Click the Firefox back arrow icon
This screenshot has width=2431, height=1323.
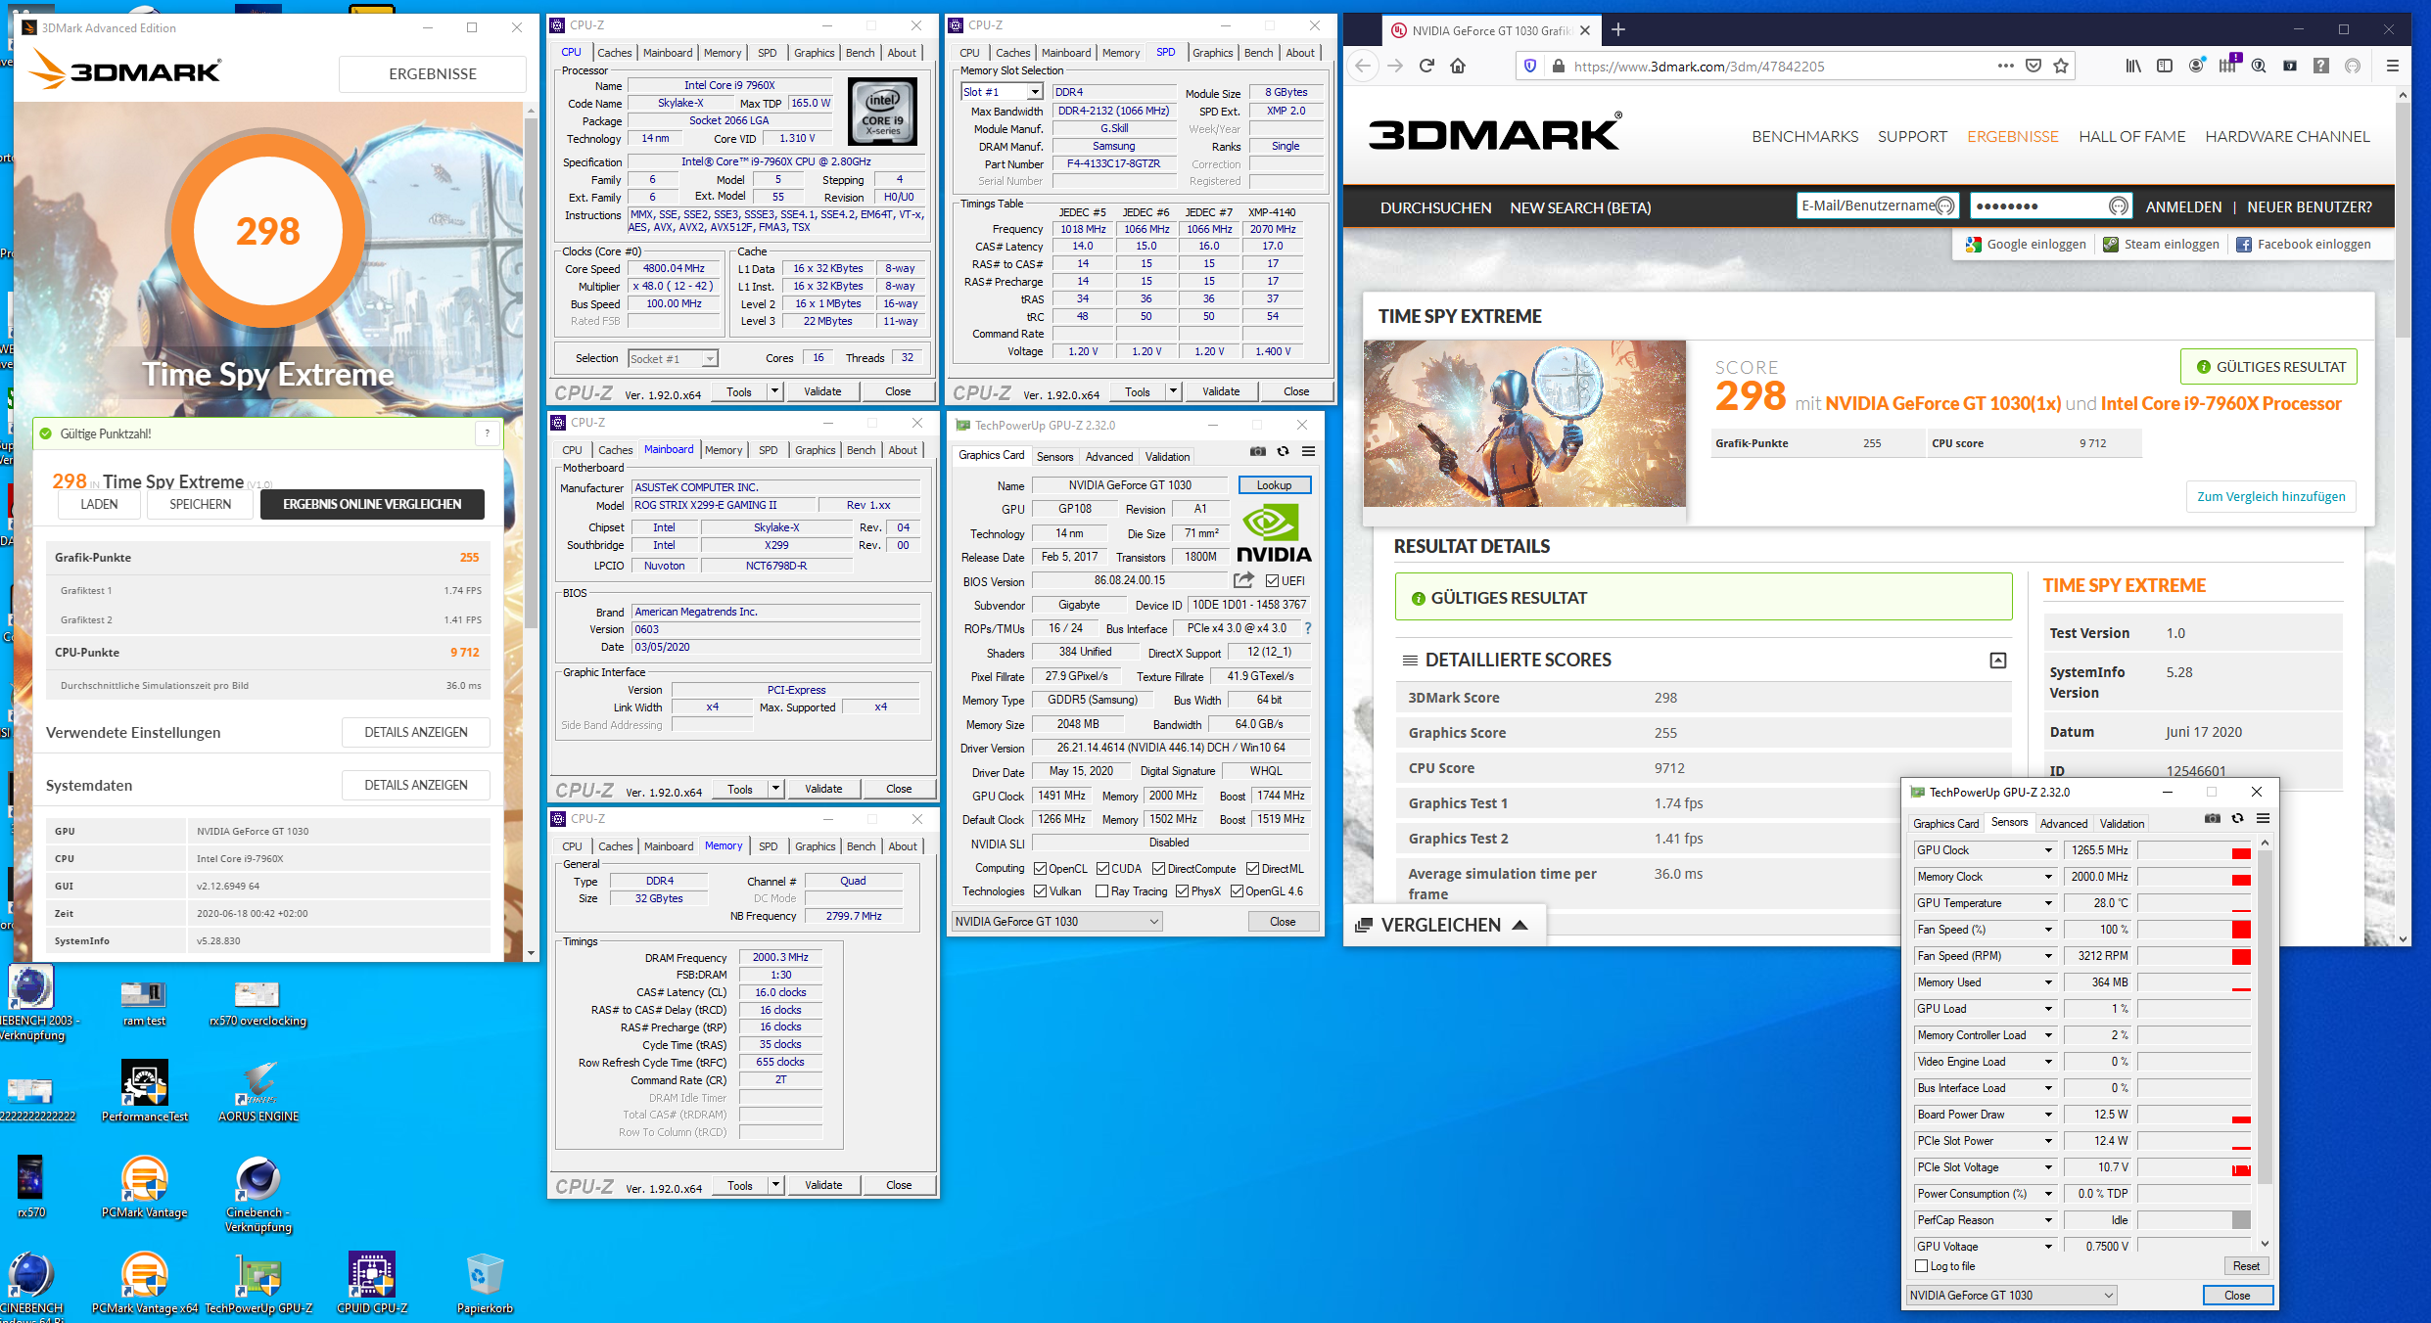1363,66
